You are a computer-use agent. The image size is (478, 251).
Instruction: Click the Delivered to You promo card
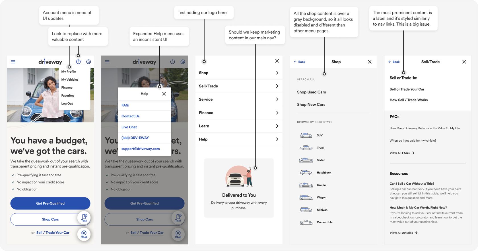point(239,188)
